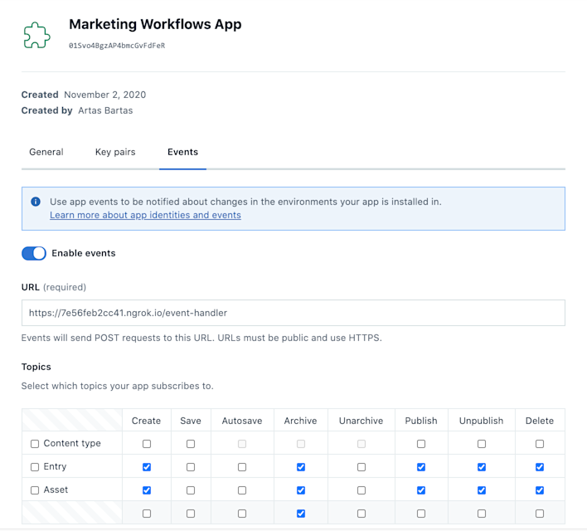Image resolution: width=587 pixels, height=531 pixels.
Task: Switch to the Key pairs tab
Action: [x=115, y=152]
